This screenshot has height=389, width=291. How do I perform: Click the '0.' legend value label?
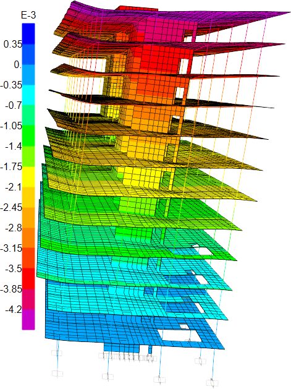pyautogui.click(x=18, y=65)
